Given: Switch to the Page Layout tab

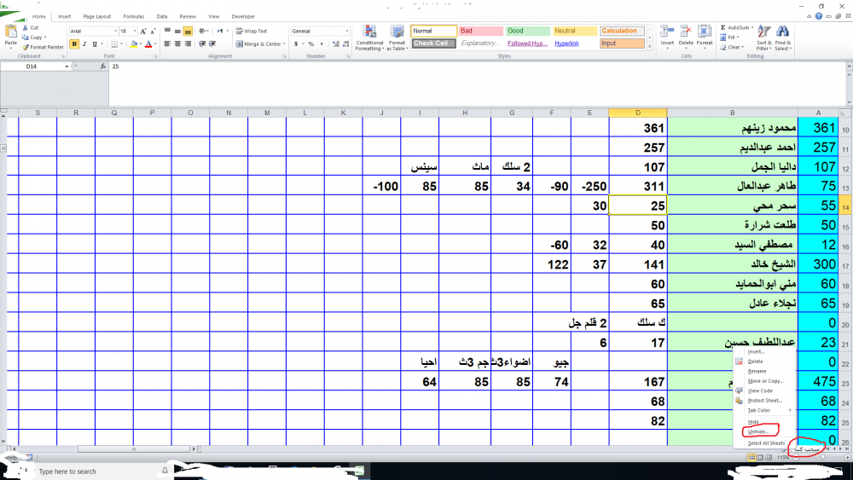Looking at the screenshot, I should [x=97, y=17].
